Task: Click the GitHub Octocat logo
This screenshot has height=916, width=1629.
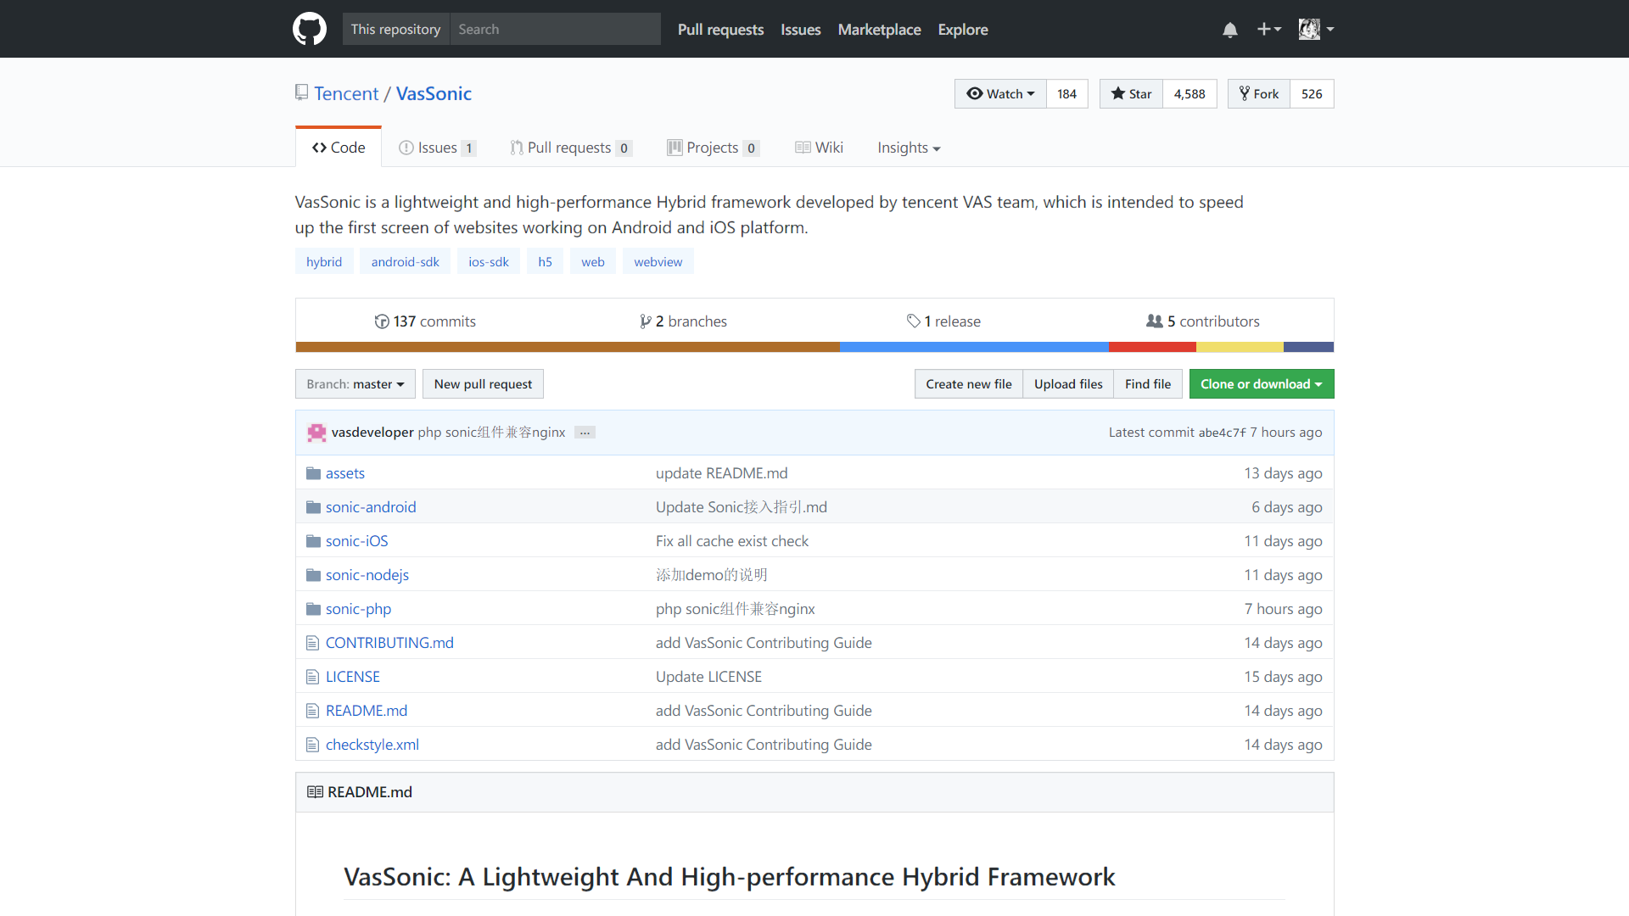Action: (310, 28)
